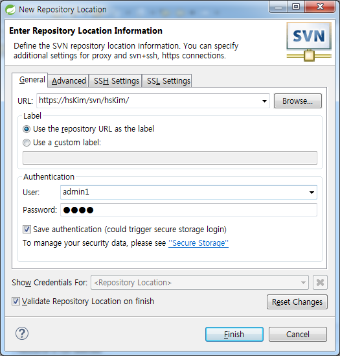The height and width of the screenshot is (356, 340).
Task: Minimize the New Repository Location window
Action: pos(278,6)
